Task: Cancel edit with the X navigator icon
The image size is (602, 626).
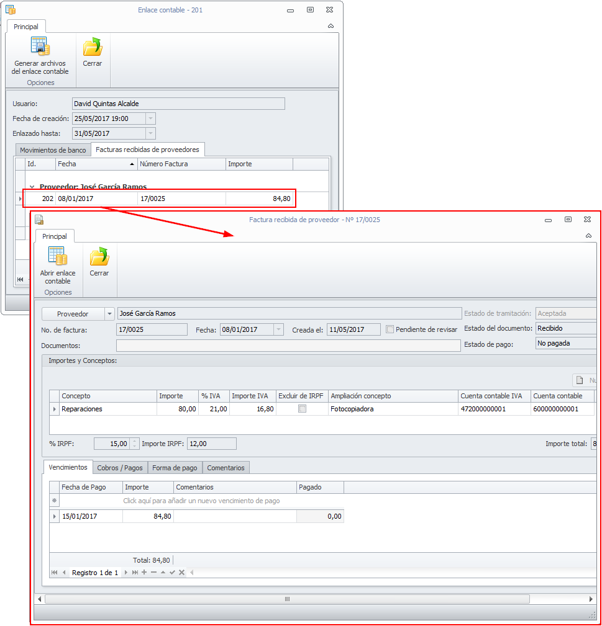Action: pos(182,573)
